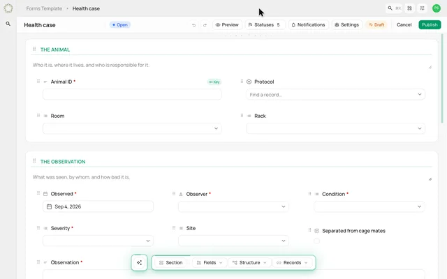
Task: Click the Open status badge
Action: (x=120, y=25)
